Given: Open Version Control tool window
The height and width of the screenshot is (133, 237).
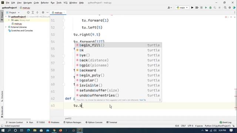Looking at the screenshot, I should tap(14, 122).
